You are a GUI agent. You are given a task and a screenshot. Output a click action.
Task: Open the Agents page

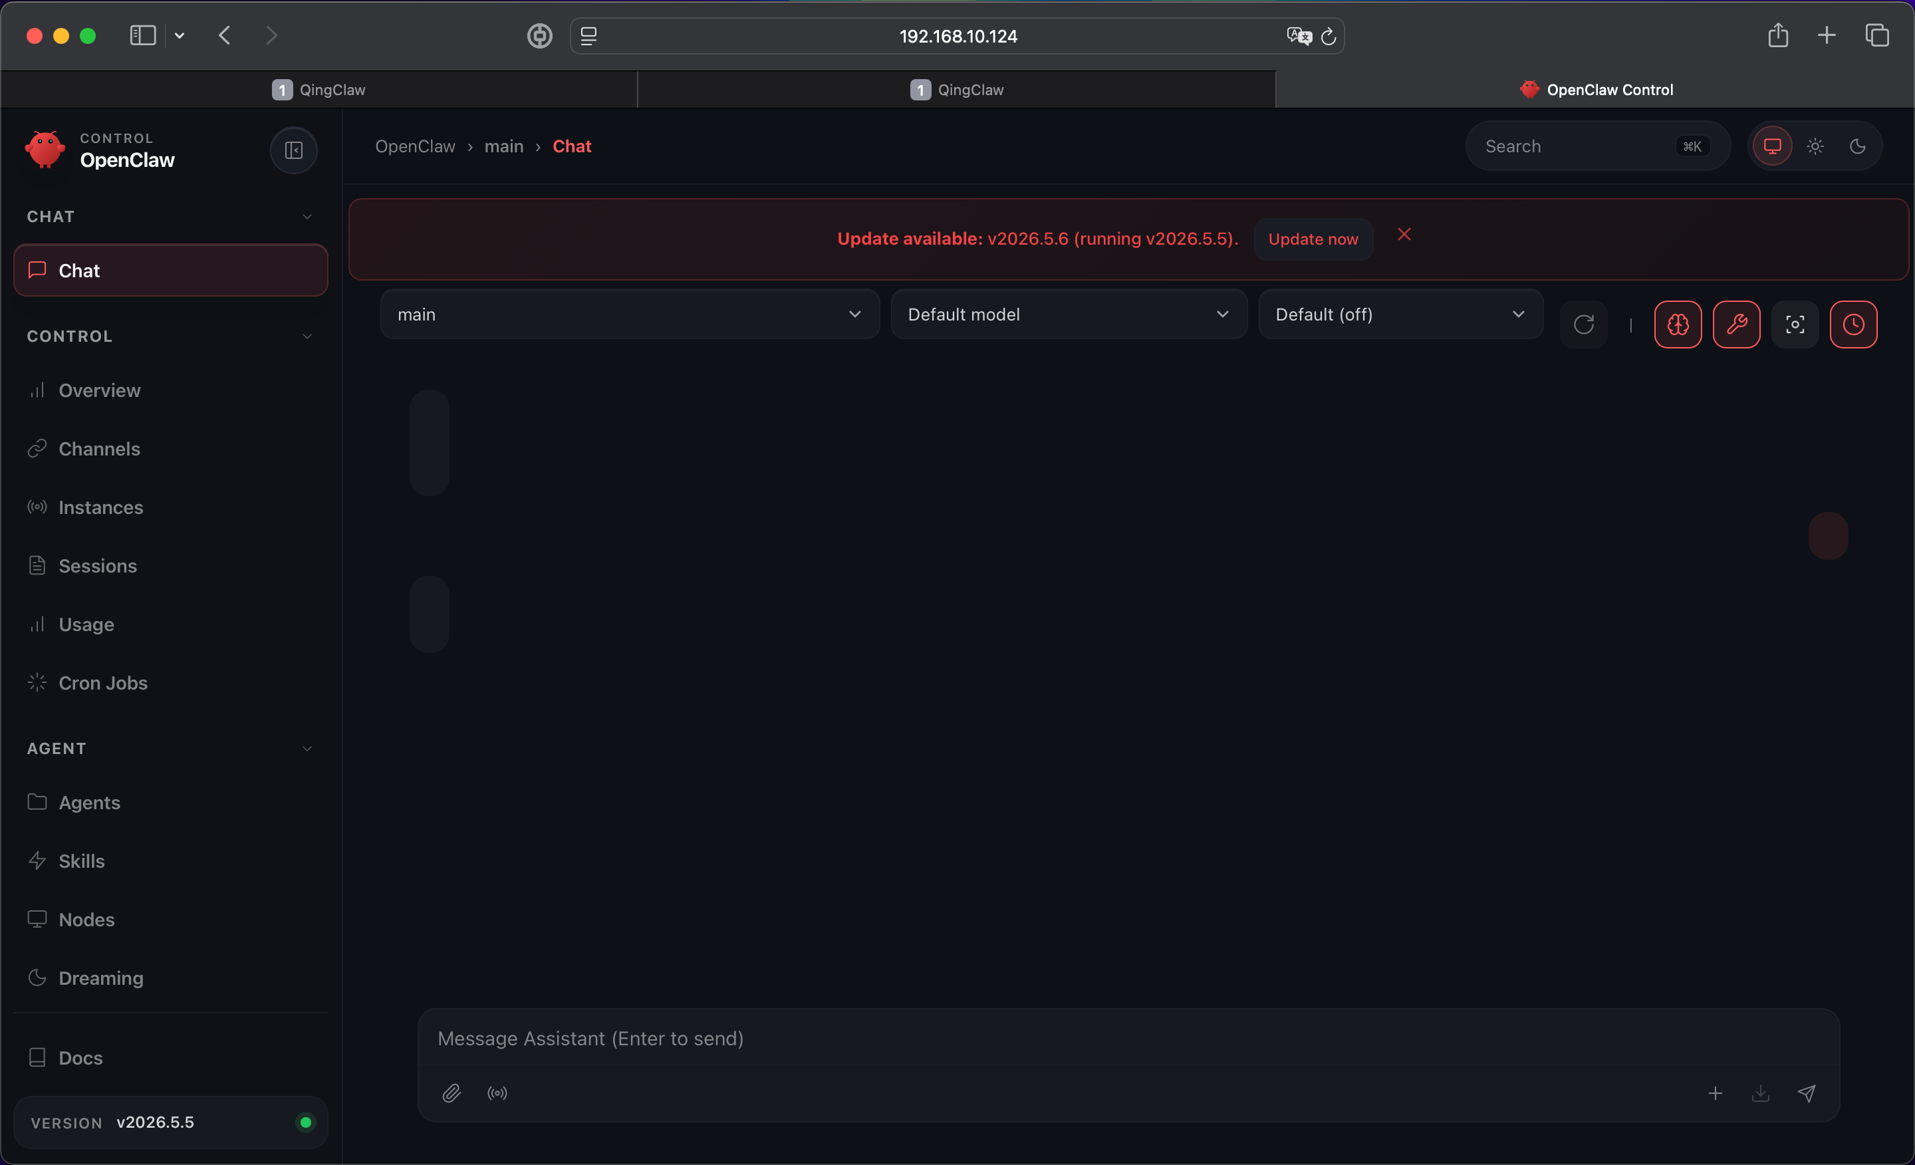[171, 802]
